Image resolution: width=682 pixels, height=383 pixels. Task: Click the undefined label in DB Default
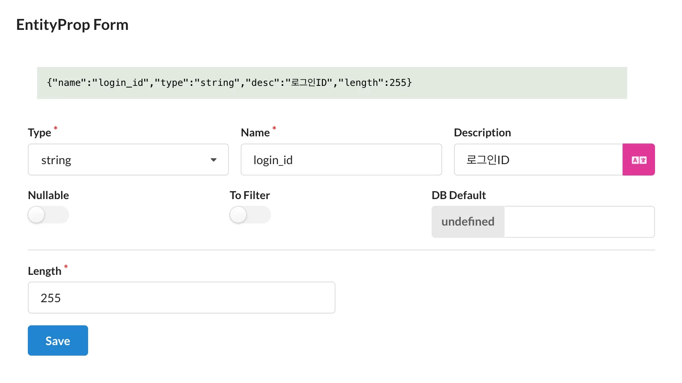click(468, 222)
